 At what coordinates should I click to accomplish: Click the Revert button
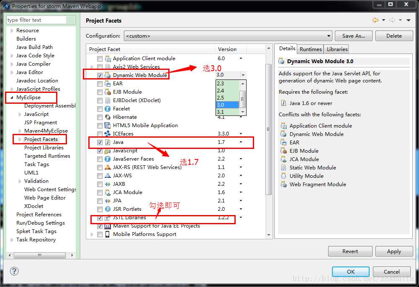350,251
